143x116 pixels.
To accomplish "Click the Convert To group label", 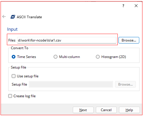I will tap(20, 48).
